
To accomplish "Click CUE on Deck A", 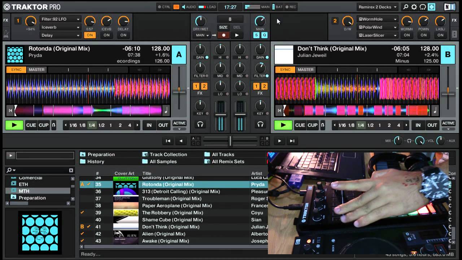I will pyautogui.click(x=31, y=125).
